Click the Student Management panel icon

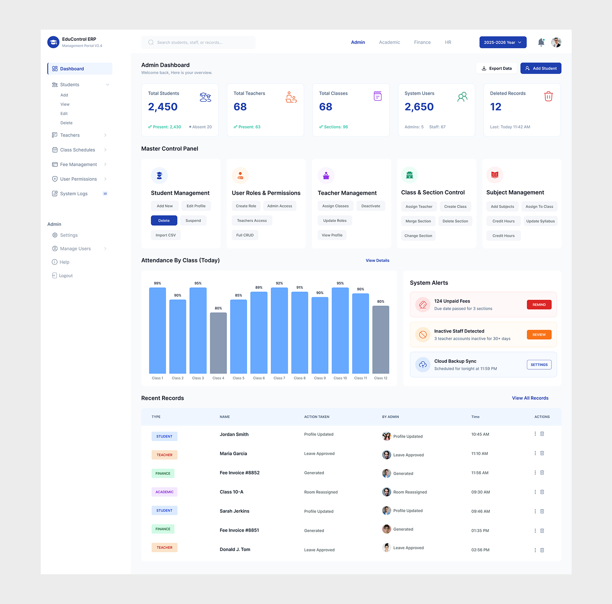pyautogui.click(x=159, y=175)
